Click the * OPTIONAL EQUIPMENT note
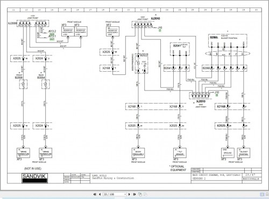Screen dimensions: 269x199 [178, 168]
